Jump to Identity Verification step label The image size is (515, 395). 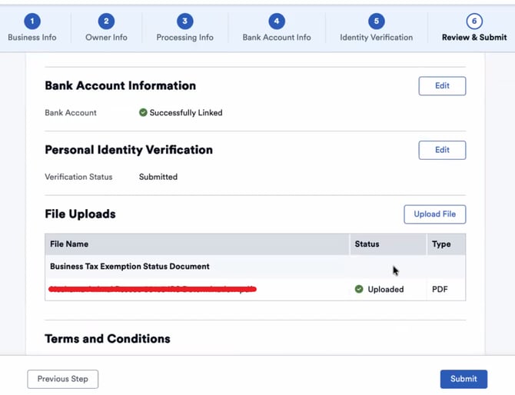point(377,38)
